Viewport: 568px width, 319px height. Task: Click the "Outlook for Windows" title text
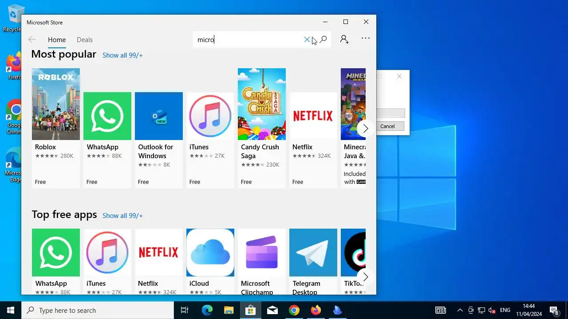pos(156,152)
